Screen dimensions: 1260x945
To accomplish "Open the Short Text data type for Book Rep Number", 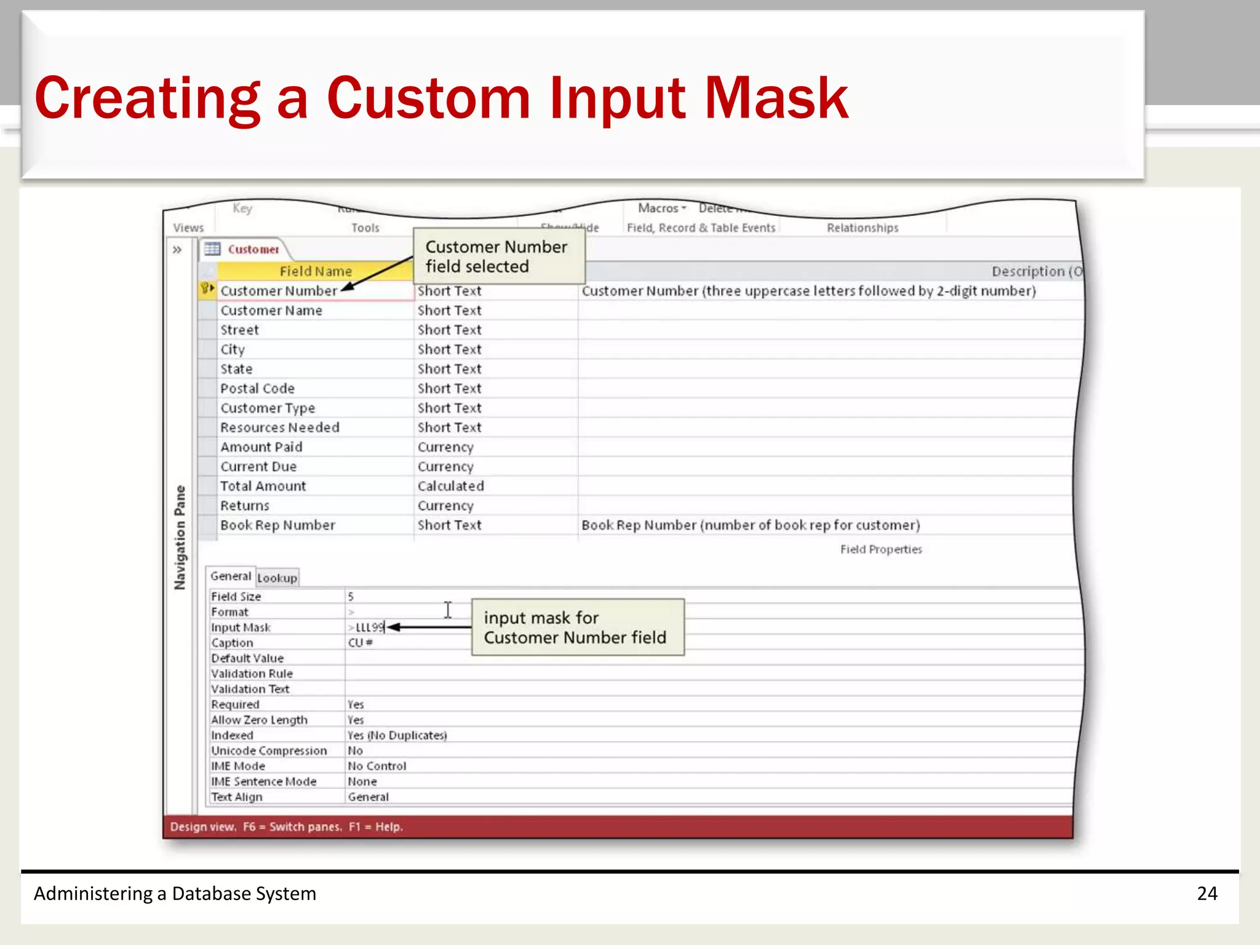I will [496, 525].
